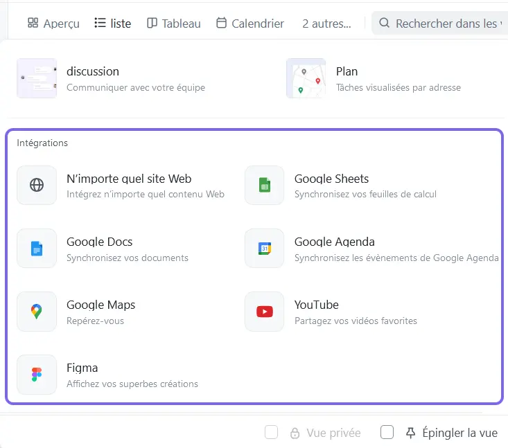Image resolution: width=508 pixels, height=448 pixels.
Task: Click 'Affichez vos superbes créations' text
Action: 132,384
